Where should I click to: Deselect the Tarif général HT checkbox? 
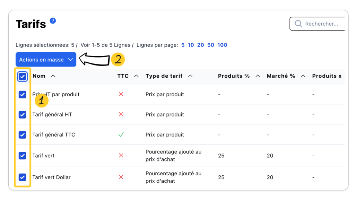23,114
